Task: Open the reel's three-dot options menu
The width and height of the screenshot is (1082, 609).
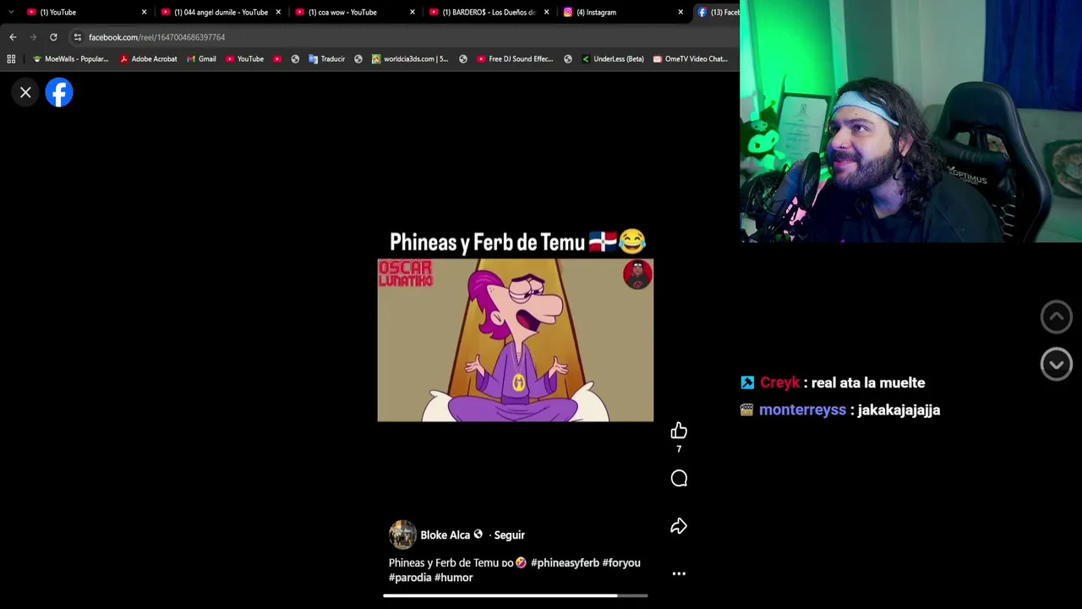Action: [x=679, y=573]
